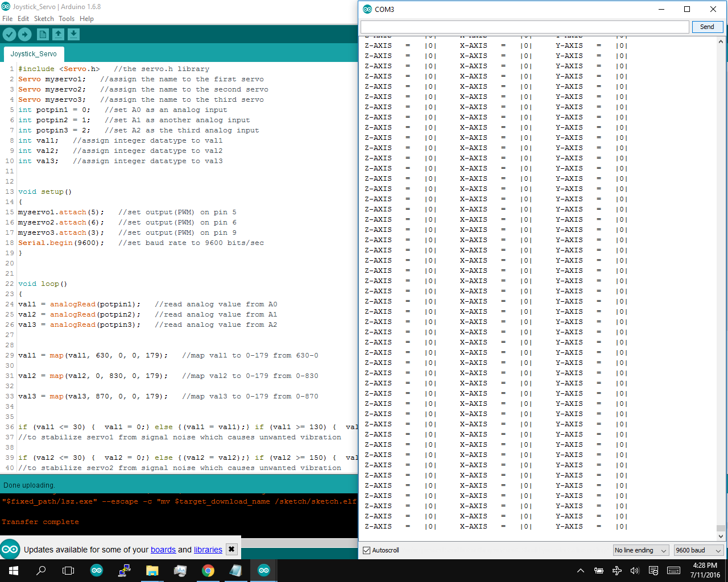Click the serial monitor scrollbar thumb
Viewport: 728px width, 582px height.
721,528
